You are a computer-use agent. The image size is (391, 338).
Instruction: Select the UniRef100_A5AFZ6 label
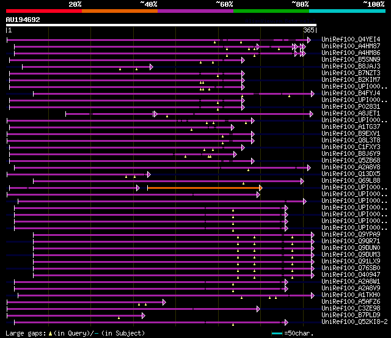351,302
